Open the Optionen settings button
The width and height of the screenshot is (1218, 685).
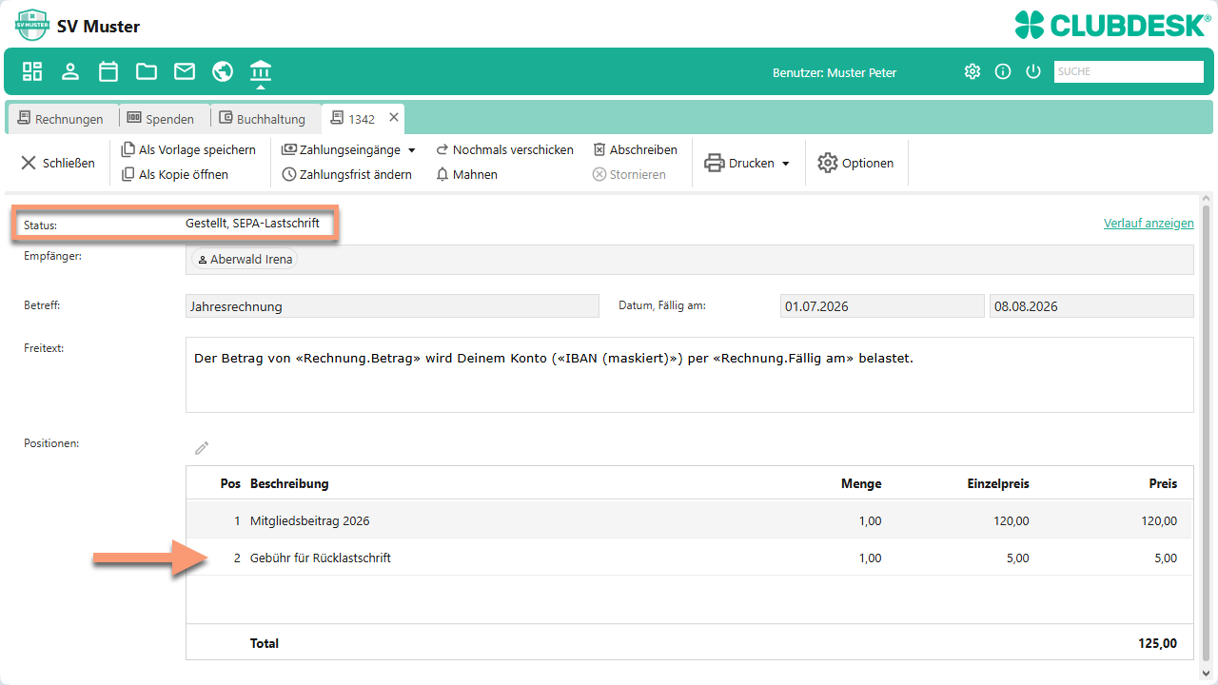point(855,163)
